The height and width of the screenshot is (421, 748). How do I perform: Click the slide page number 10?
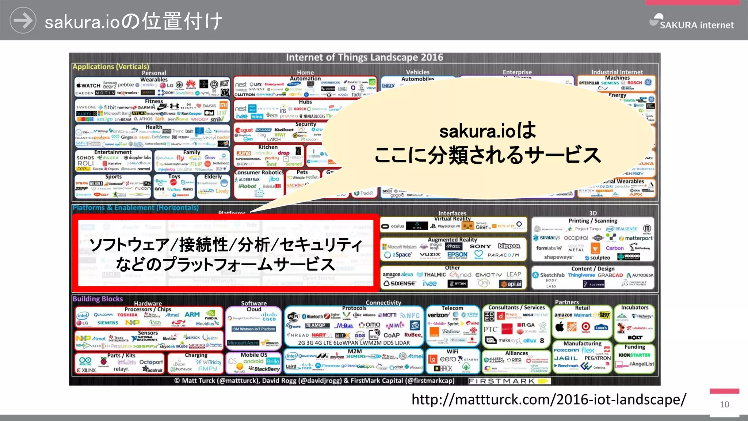724,404
